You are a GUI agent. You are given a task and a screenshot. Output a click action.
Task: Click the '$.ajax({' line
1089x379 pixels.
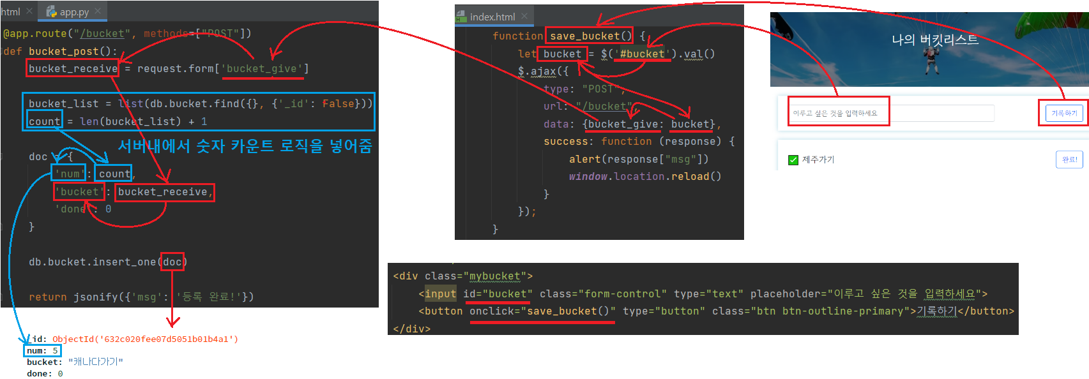(543, 71)
